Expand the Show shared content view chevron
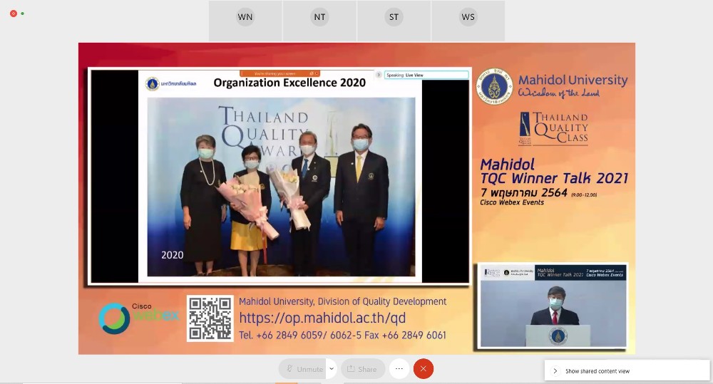The height and width of the screenshot is (384, 713). click(555, 371)
